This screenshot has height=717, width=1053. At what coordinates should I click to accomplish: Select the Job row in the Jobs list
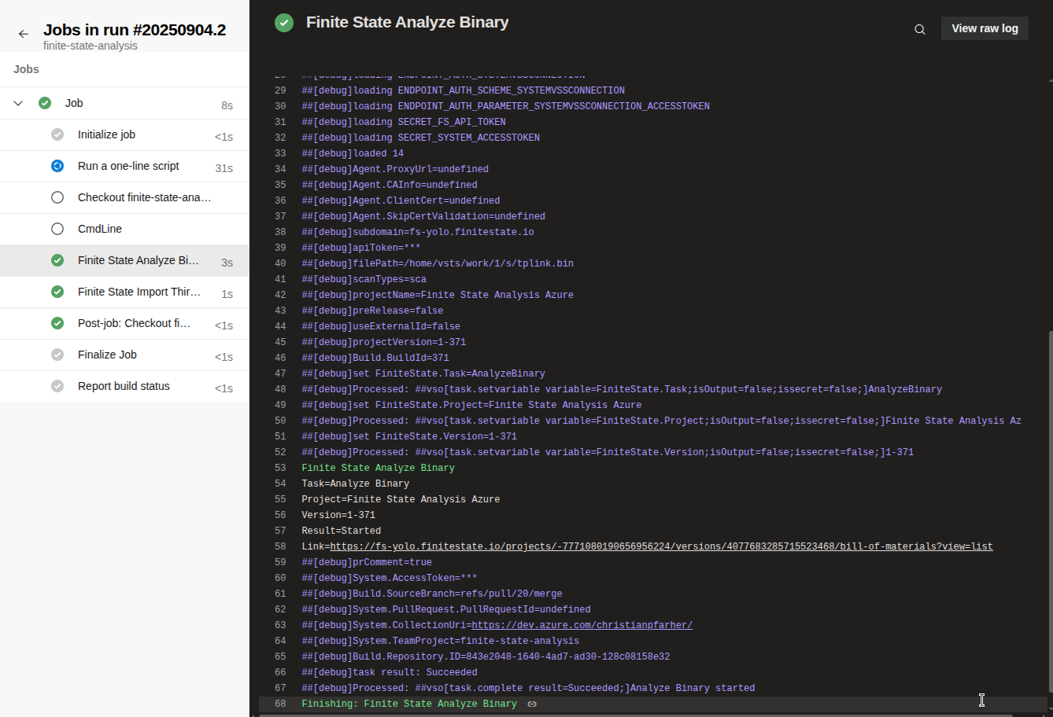124,103
